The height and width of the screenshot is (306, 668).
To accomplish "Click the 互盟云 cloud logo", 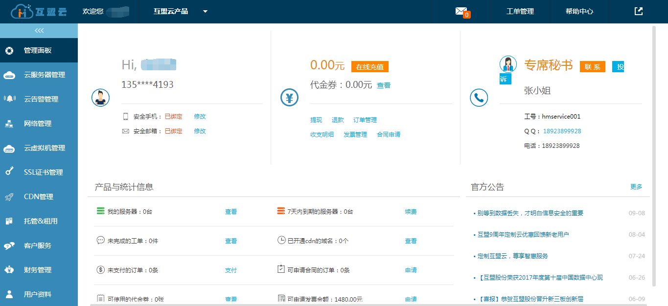I will 39,11.
